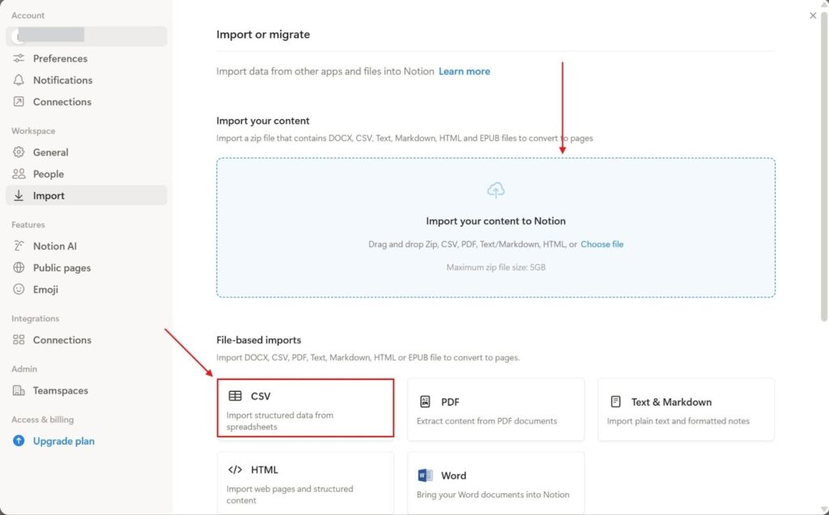Viewport: 829px width, 515px height.
Task: Click the Import download icon in sidebar
Action: (20, 195)
